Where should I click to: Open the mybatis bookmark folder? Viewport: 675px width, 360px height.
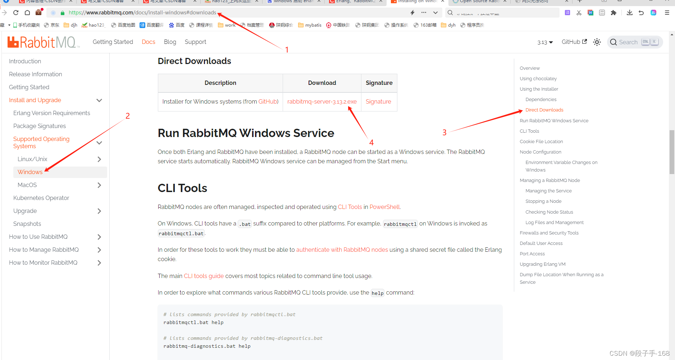310,25
